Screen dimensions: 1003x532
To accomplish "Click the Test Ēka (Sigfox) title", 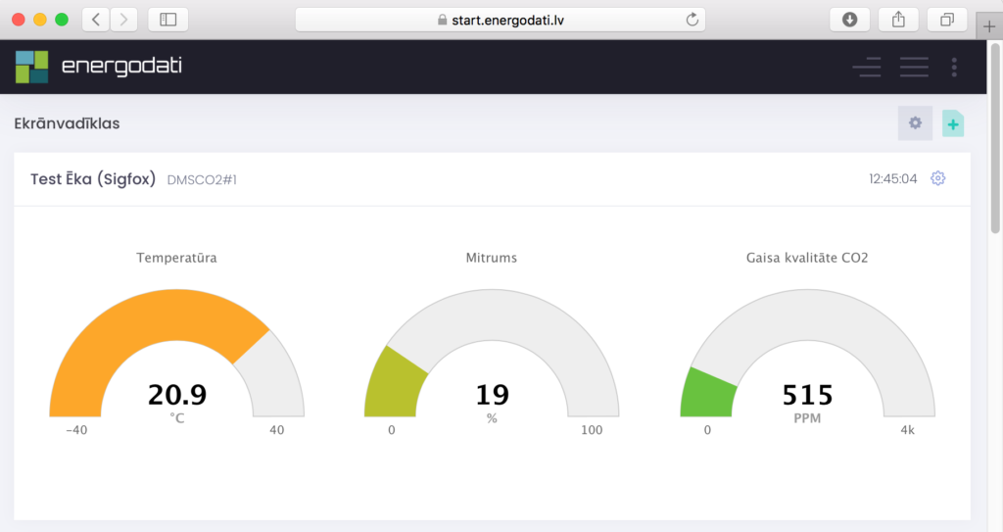I will (x=93, y=179).
